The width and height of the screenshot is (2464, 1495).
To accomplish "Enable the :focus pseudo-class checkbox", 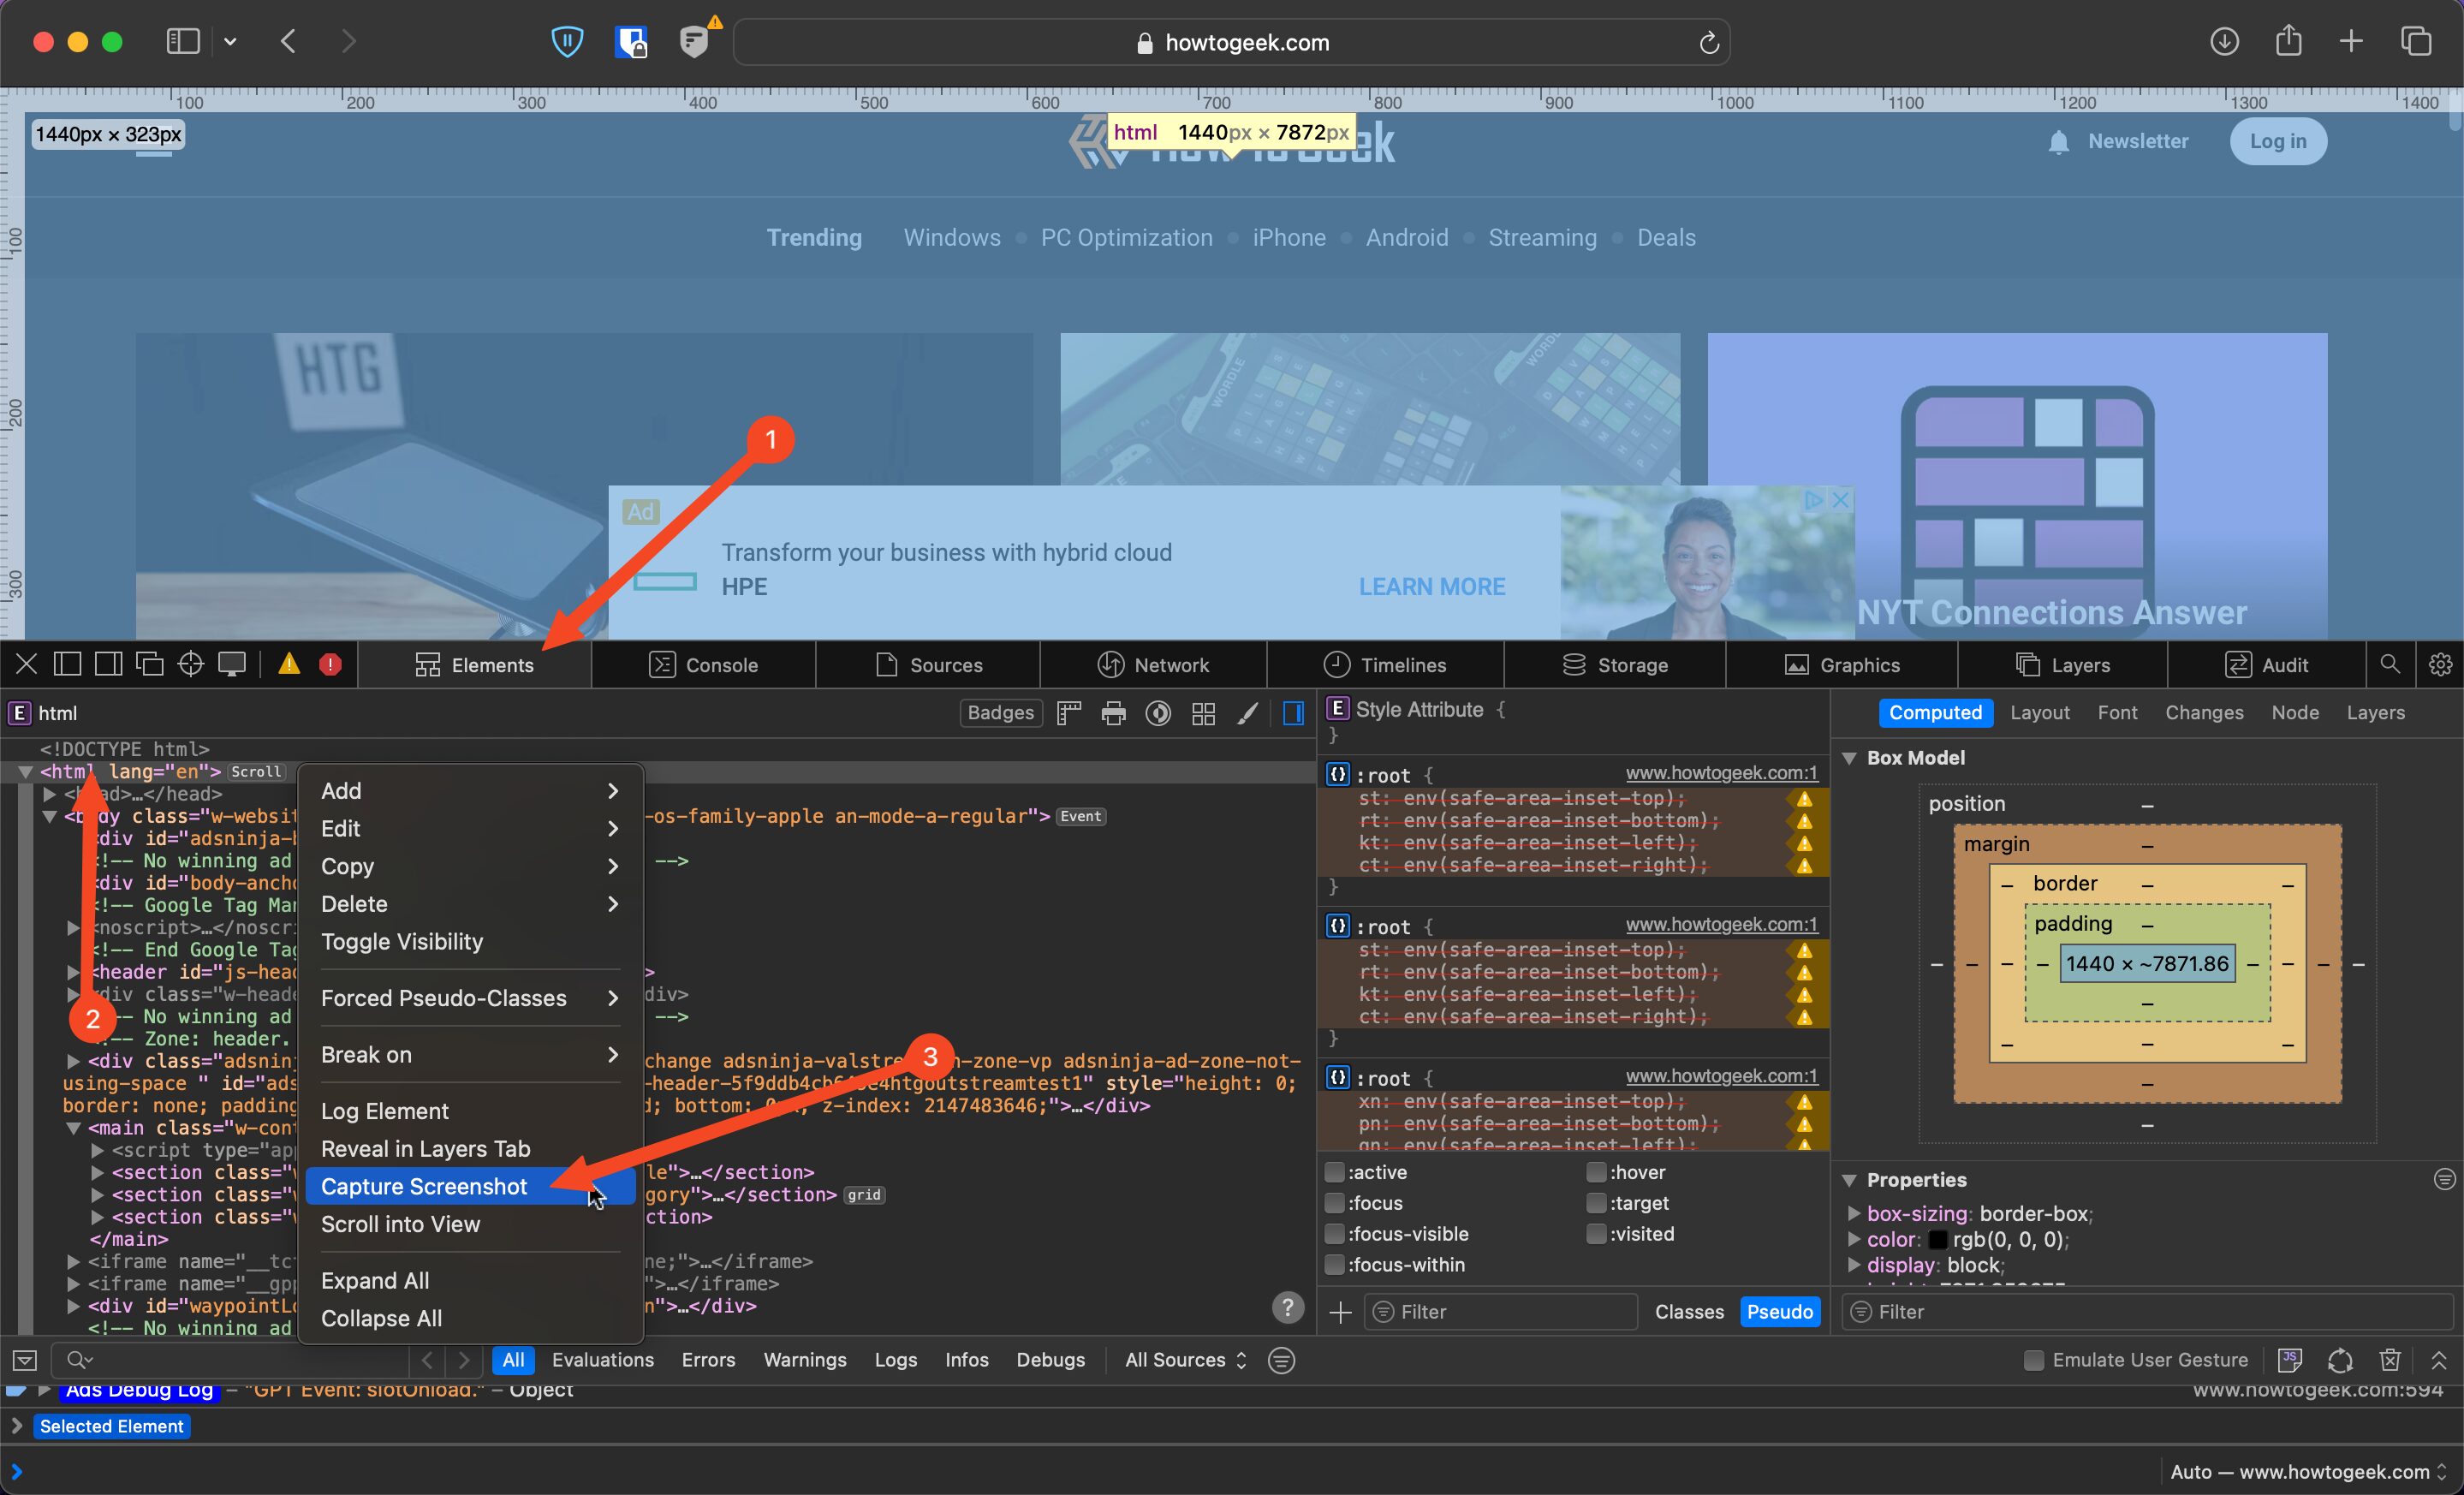I will [x=1336, y=1203].
